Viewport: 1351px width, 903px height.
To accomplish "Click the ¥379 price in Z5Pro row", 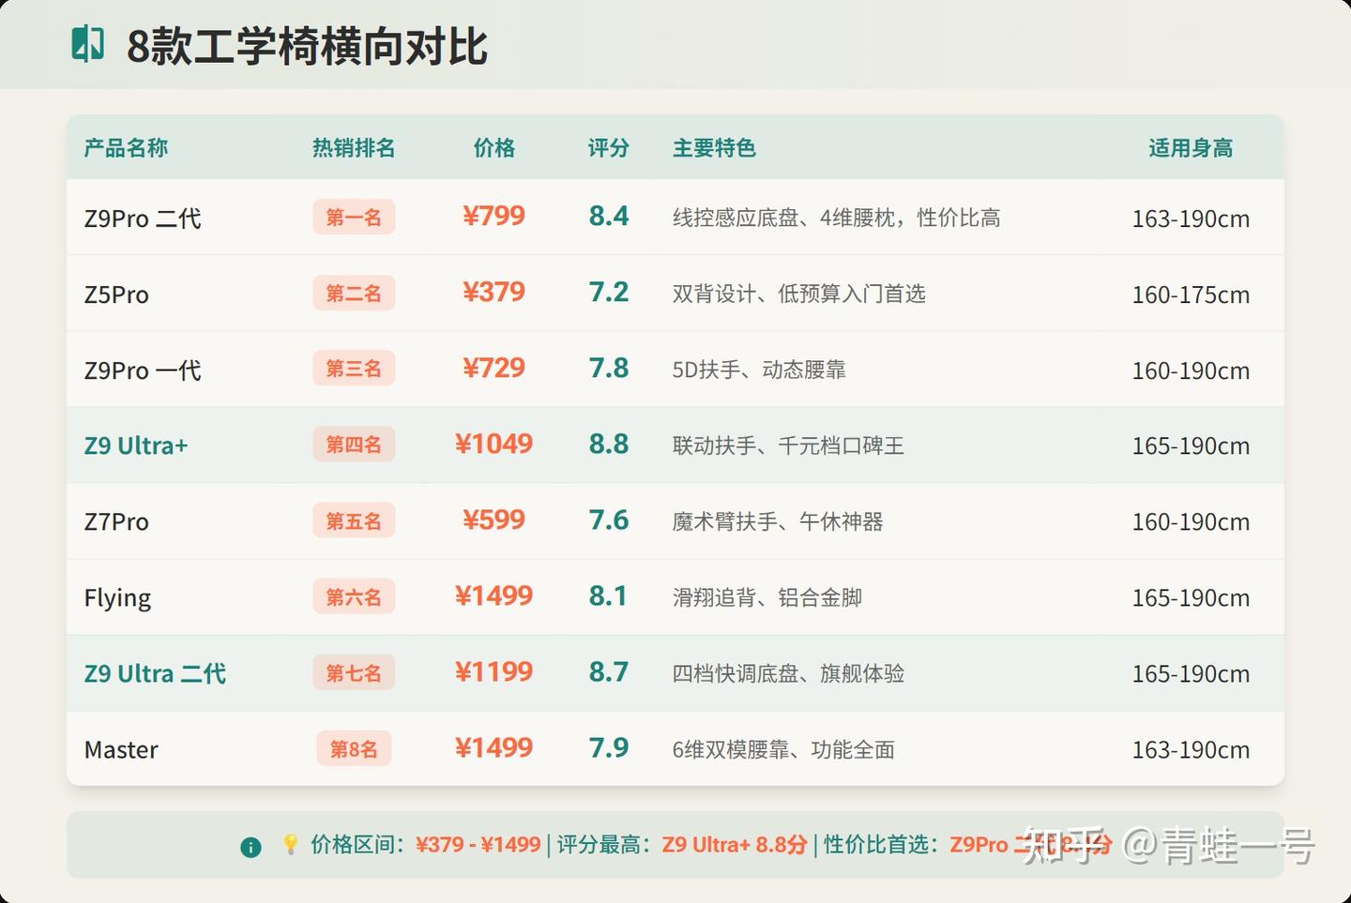I will (494, 292).
